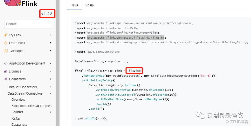Screen dimensions: 251x126
Task: Click the map icon beside Concepts
Action: [6, 51]
